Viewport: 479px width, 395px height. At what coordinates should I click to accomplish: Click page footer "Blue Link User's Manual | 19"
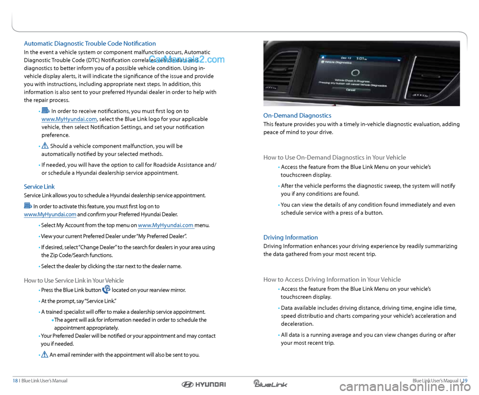(x=440, y=381)
